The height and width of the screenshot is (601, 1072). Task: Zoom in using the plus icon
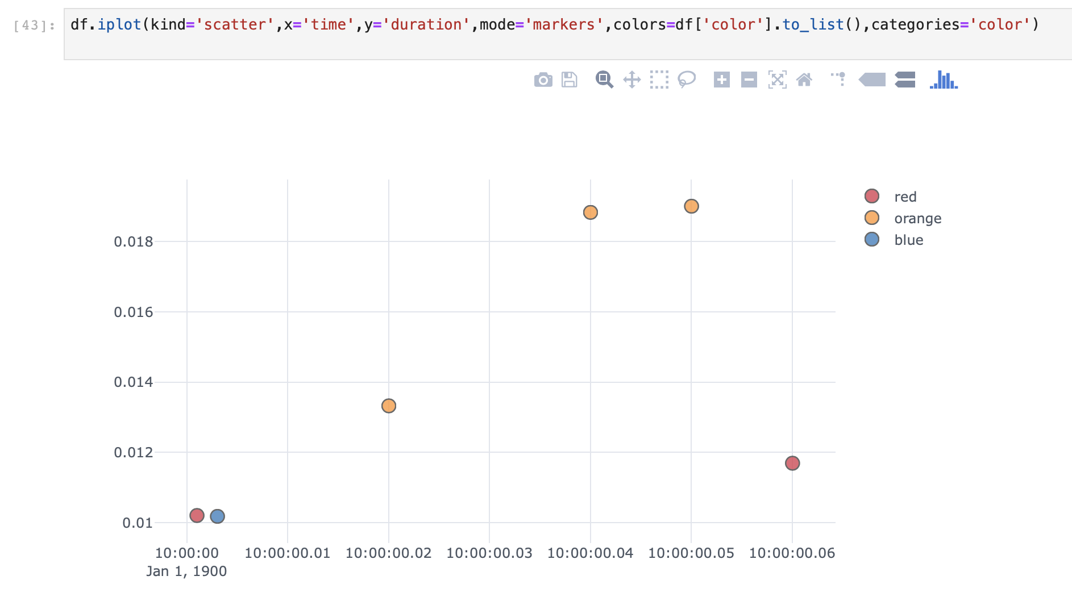(x=722, y=80)
